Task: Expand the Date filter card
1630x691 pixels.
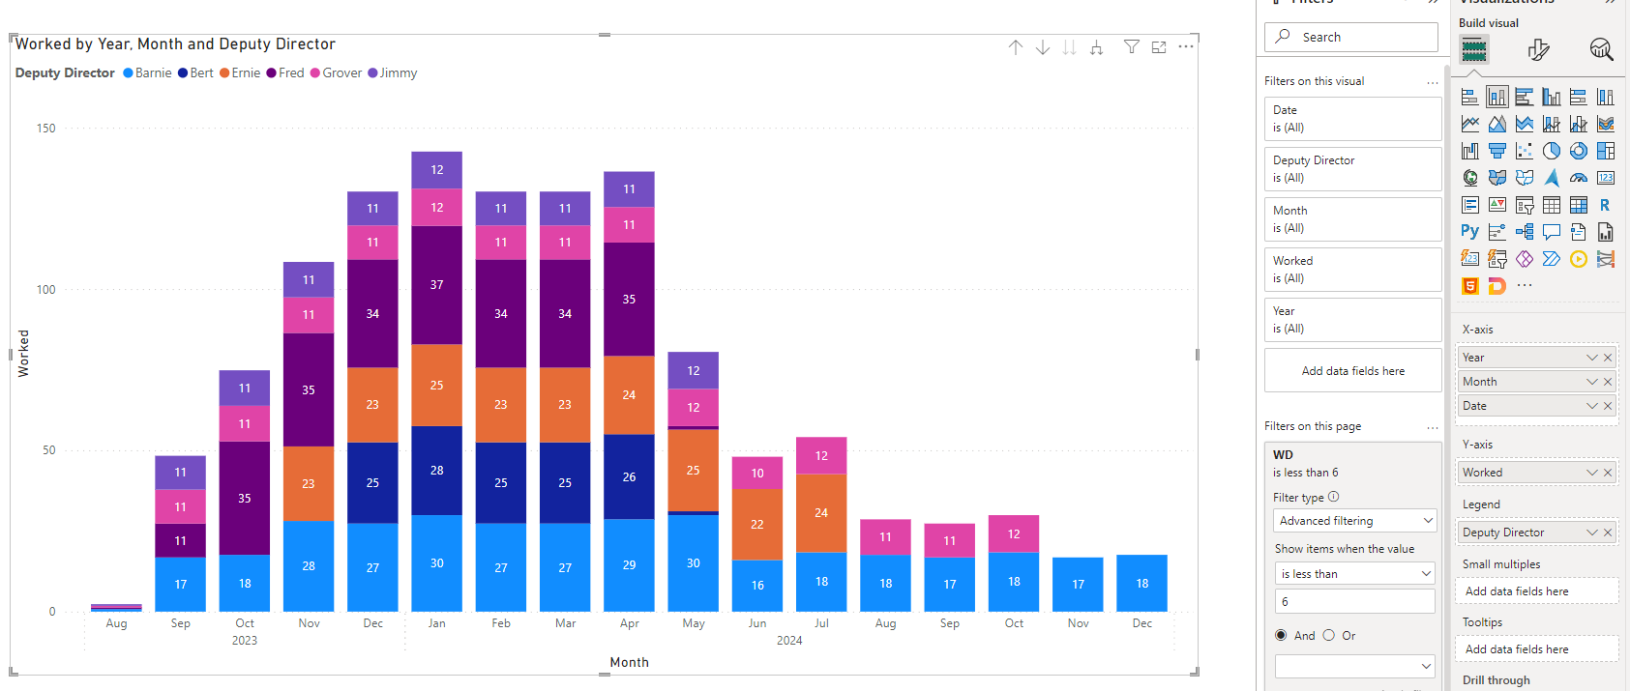Action: pos(1352,119)
